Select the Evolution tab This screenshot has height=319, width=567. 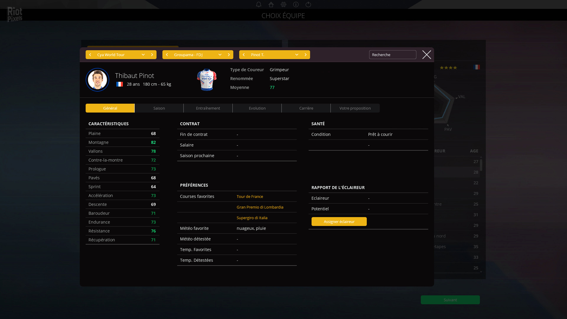[257, 108]
